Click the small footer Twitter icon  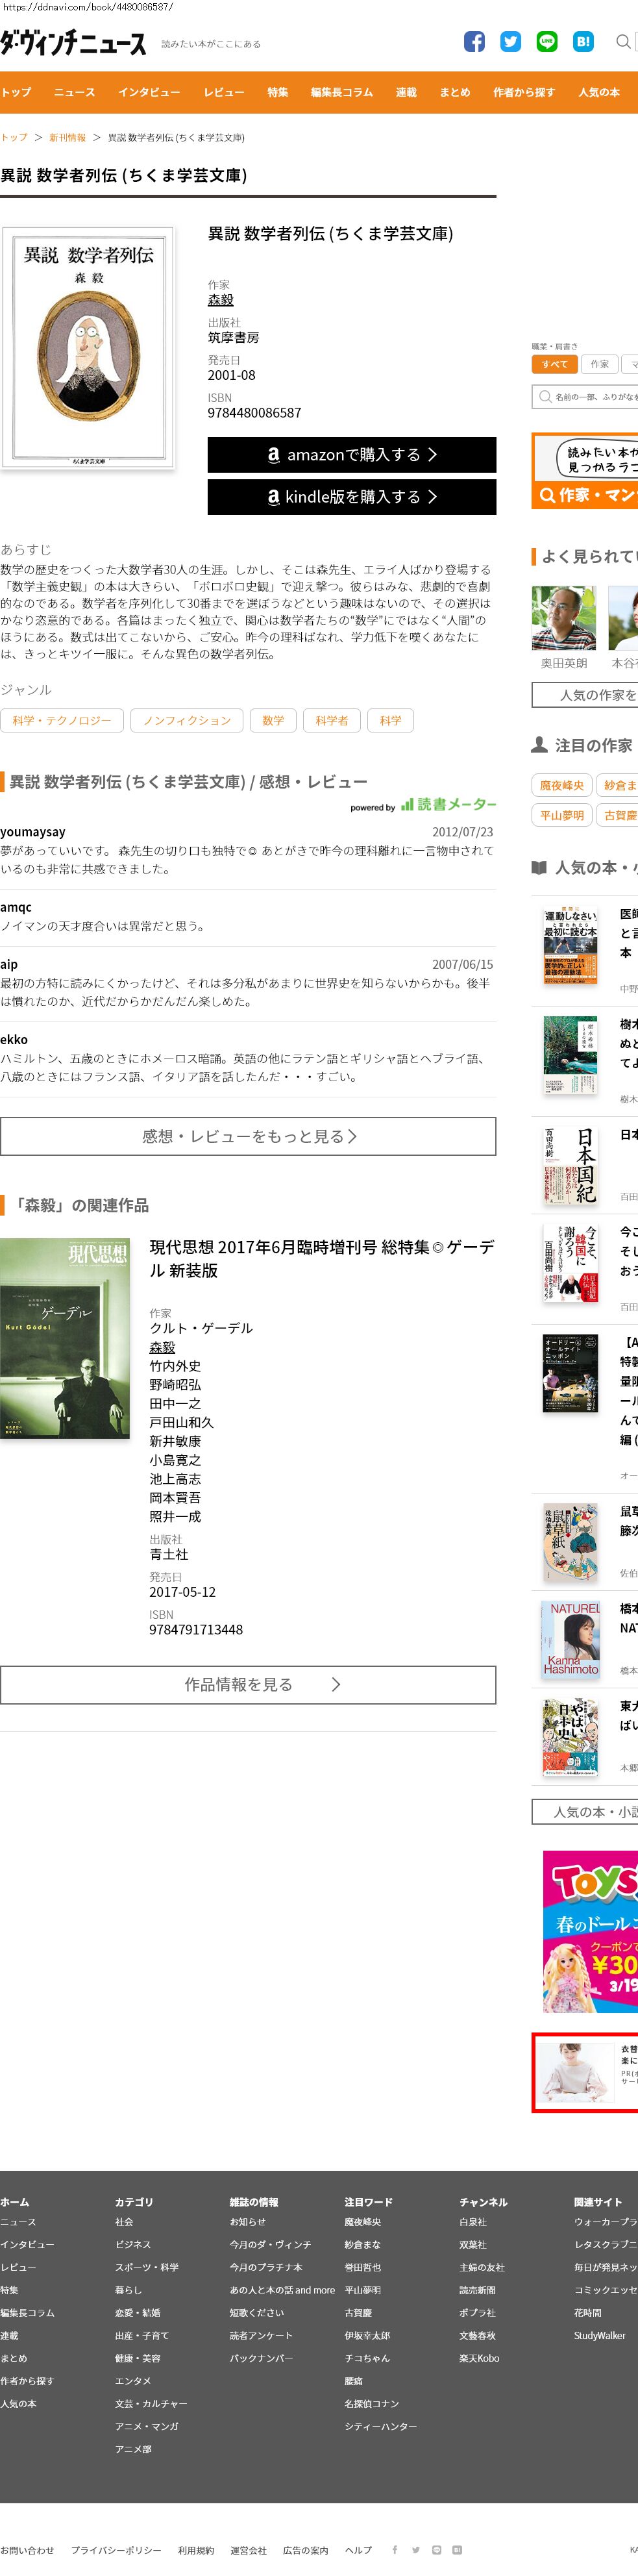point(416,2549)
